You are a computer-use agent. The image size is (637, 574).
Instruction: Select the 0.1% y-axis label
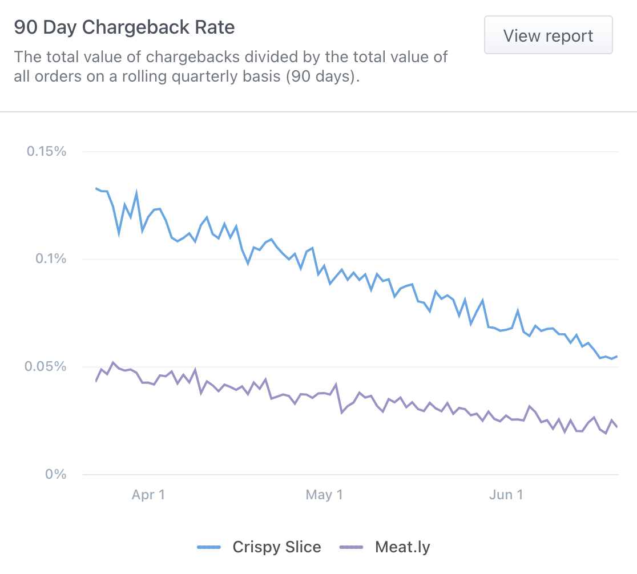(50, 259)
